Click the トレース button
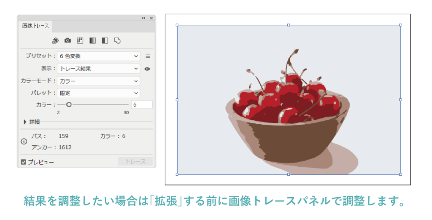This screenshot has height=220, width=432. coord(135,162)
